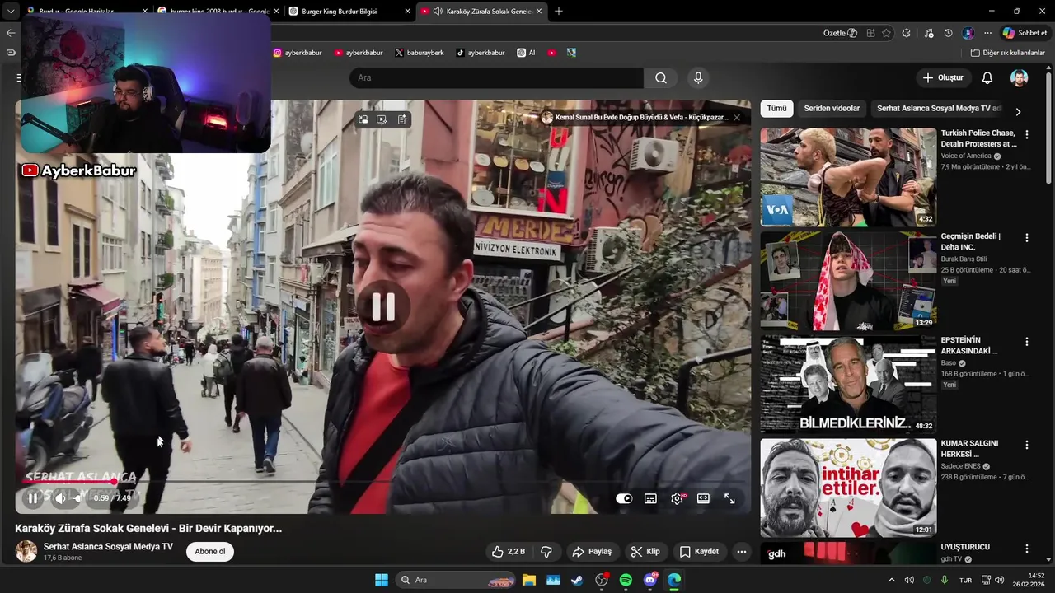Open browser extensions puzzle icon
The height and width of the screenshot is (593, 1055).
pyautogui.click(x=907, y=33)
